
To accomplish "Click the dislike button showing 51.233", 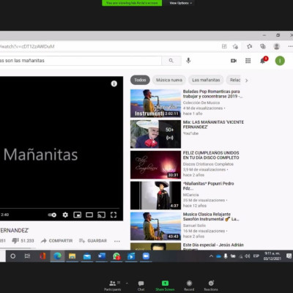I will point(23,241).
